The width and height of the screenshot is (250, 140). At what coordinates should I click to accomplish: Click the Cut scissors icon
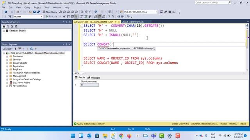82,12
